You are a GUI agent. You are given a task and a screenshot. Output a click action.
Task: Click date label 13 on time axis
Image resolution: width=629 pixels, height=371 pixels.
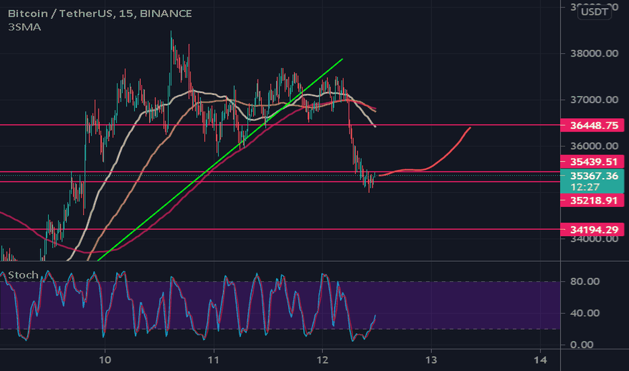431,360
